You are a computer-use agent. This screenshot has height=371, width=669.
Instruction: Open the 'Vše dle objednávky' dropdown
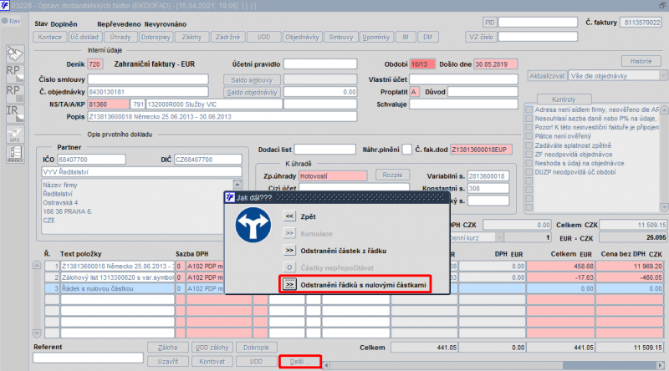click(x=612, y=76)
